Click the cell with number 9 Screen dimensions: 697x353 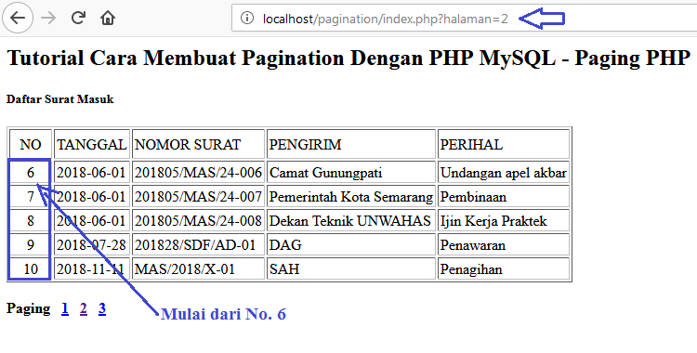(31, 245)
